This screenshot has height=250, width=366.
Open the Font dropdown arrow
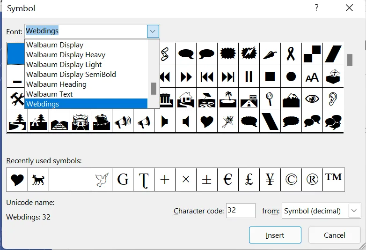(153, 31)
